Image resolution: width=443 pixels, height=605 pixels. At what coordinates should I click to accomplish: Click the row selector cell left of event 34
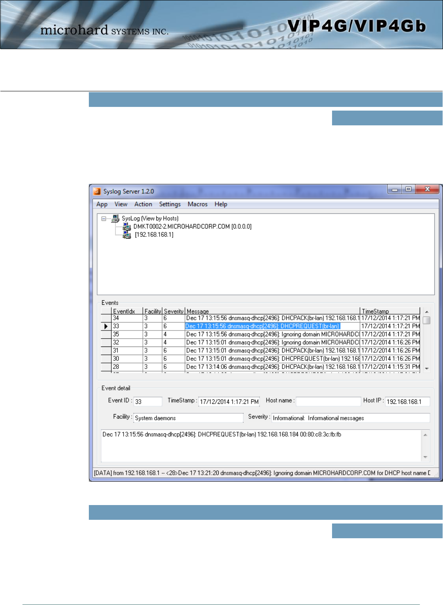tap(106, 318)
